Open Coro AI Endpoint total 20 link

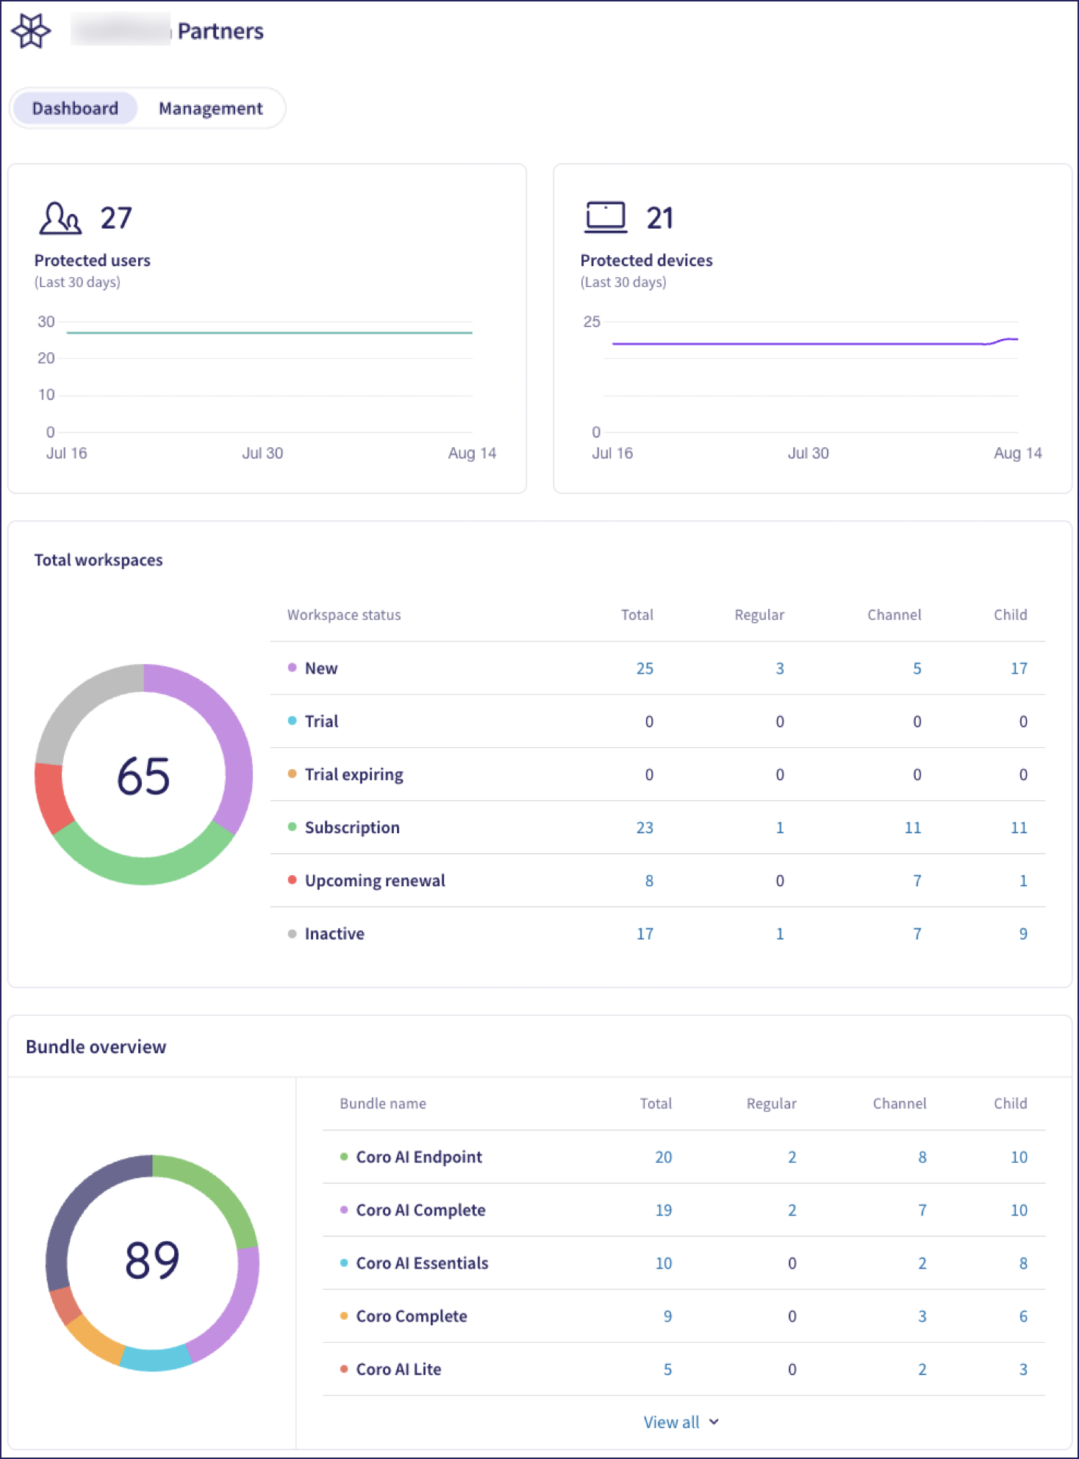pos(663,1157)
